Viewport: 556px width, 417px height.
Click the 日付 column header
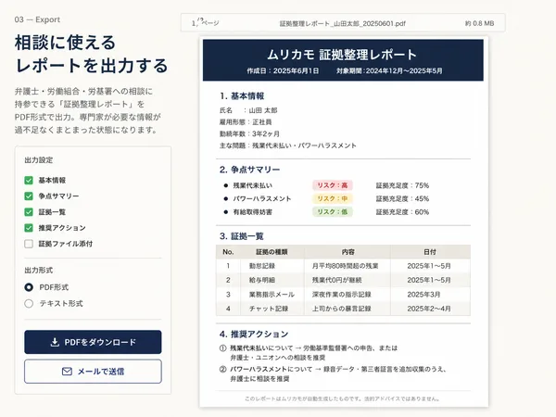(430, 252)
